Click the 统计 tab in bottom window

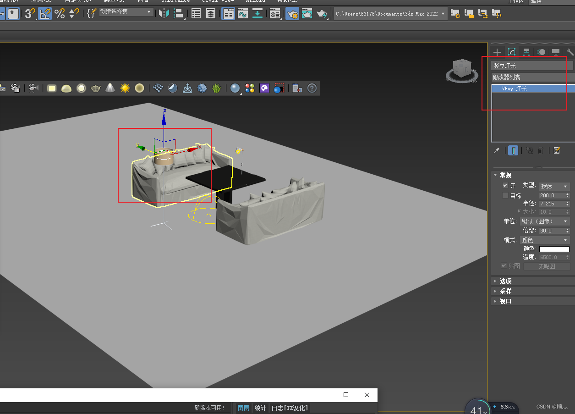click(260, 408)
